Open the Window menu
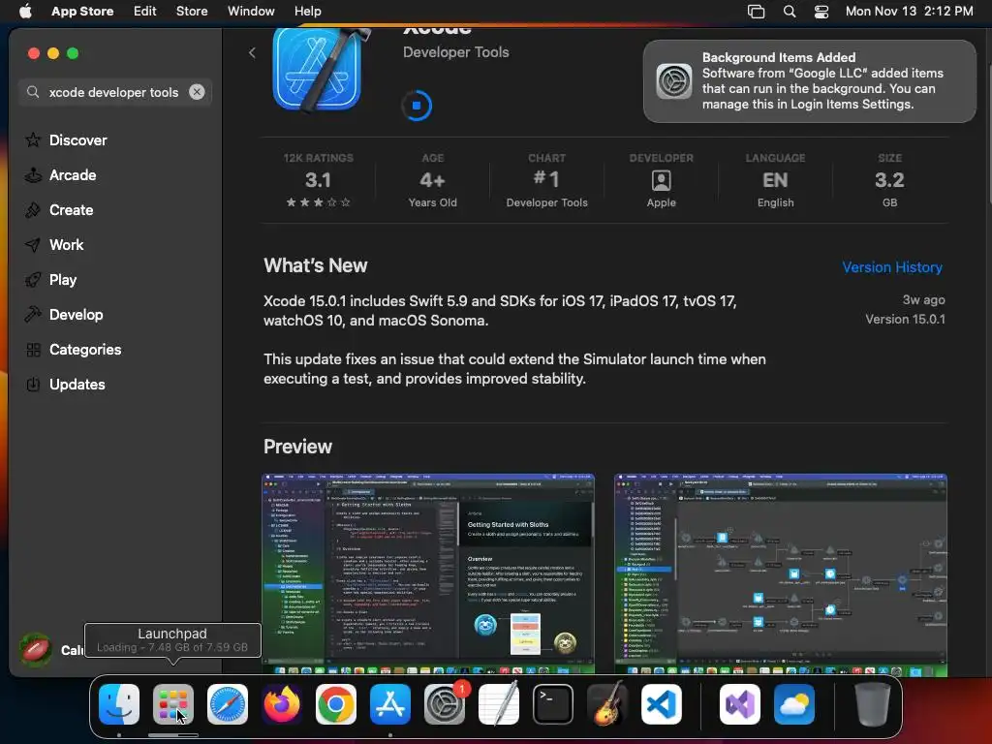This screenshot has width=992, height=744. tap(251, 11)
